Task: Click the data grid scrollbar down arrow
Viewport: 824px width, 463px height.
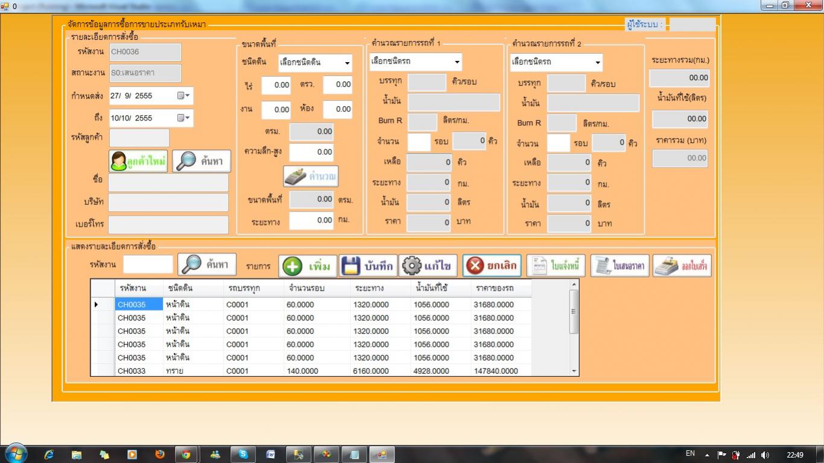Action: [x=574, y=371]
